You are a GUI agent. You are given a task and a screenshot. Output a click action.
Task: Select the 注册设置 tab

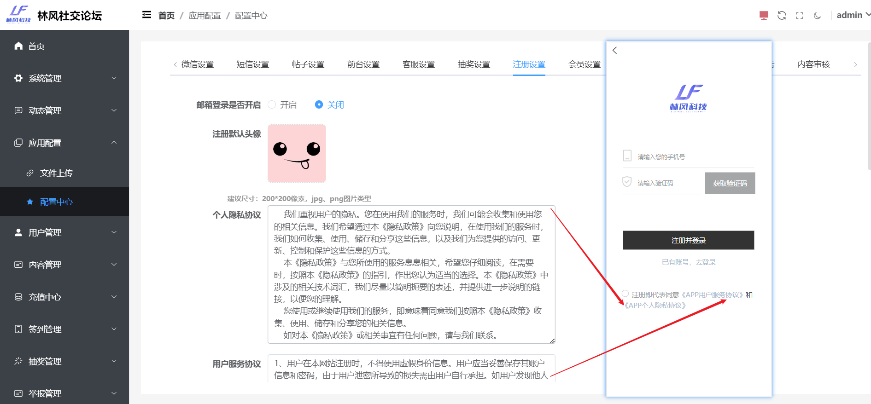coord(529,64)
